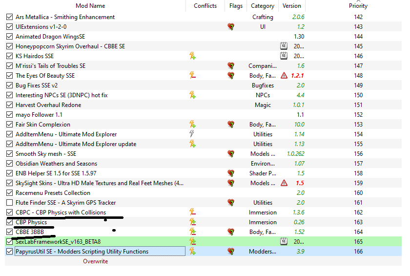Click the red version 1.2.1 text
Screen dimensions: 410x276
[x=298, y=76]
